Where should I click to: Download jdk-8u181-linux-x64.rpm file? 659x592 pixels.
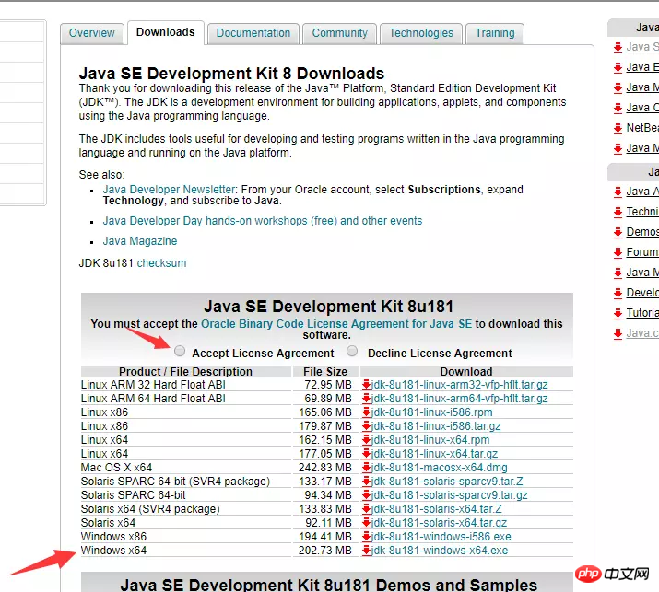pyautogui.click(x=430, y=440)
